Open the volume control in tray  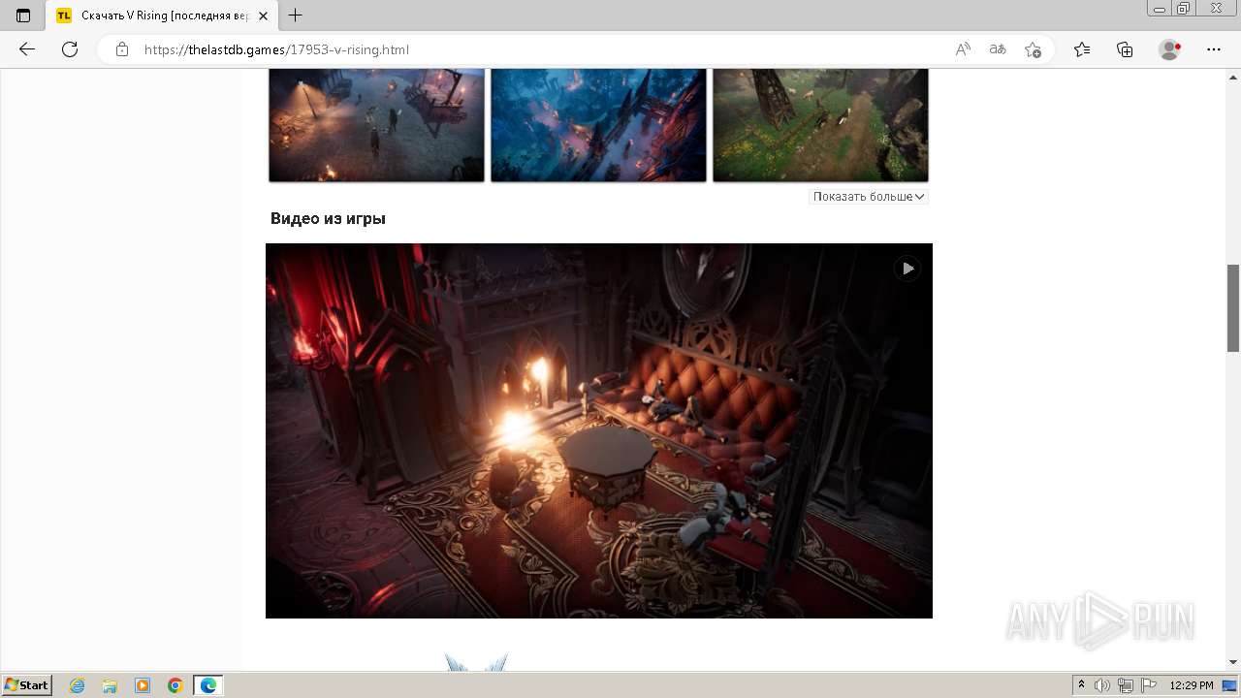[x=1102, y=685]
